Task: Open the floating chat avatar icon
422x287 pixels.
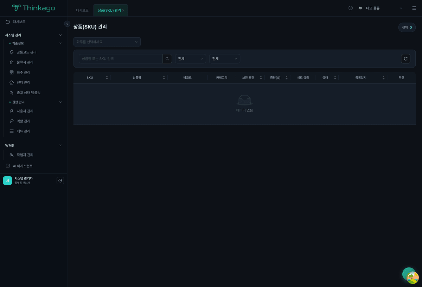Action: [410, 275]
